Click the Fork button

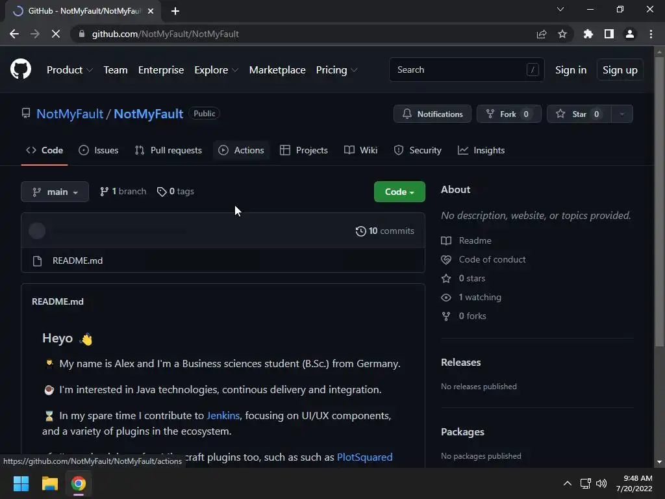pyautogui.click(x=509, y=114)
